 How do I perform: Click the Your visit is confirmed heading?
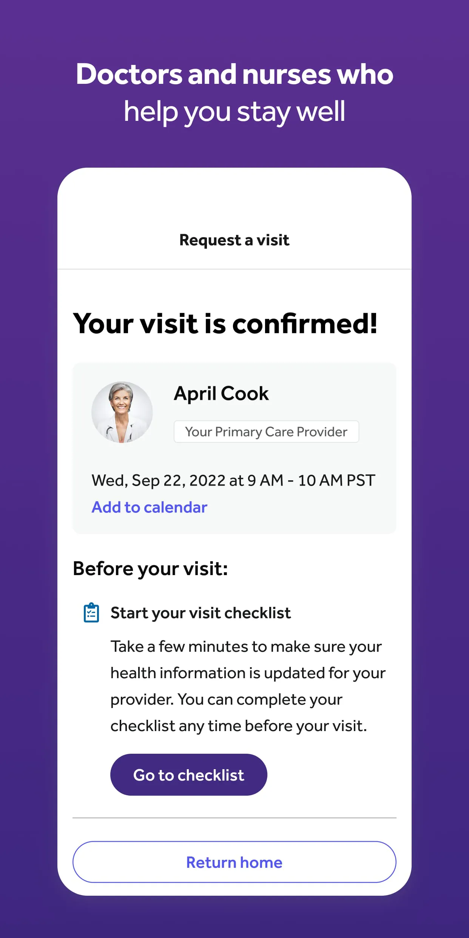[226, 324]
